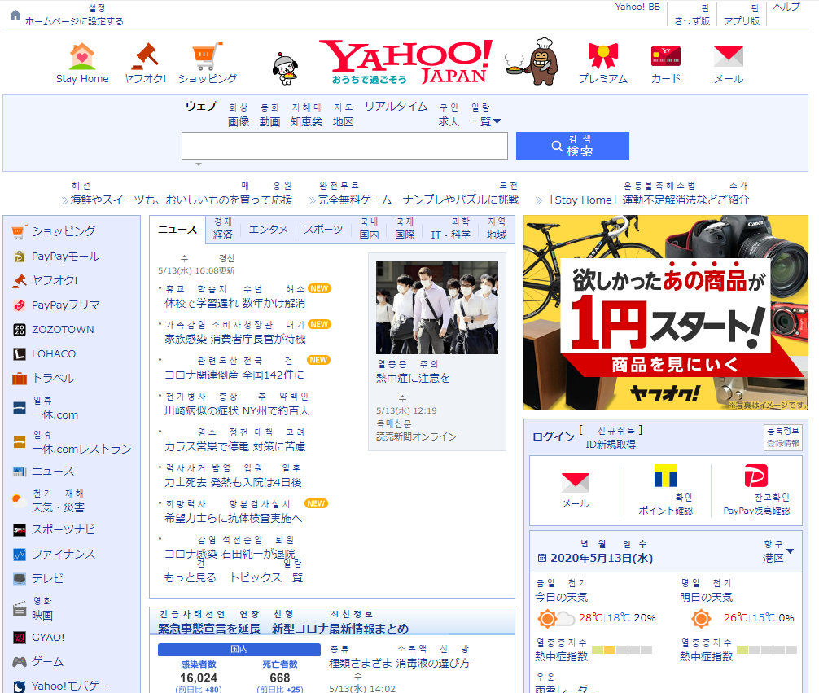Open スポーツナビ in the sidebar

pos(64,529)
